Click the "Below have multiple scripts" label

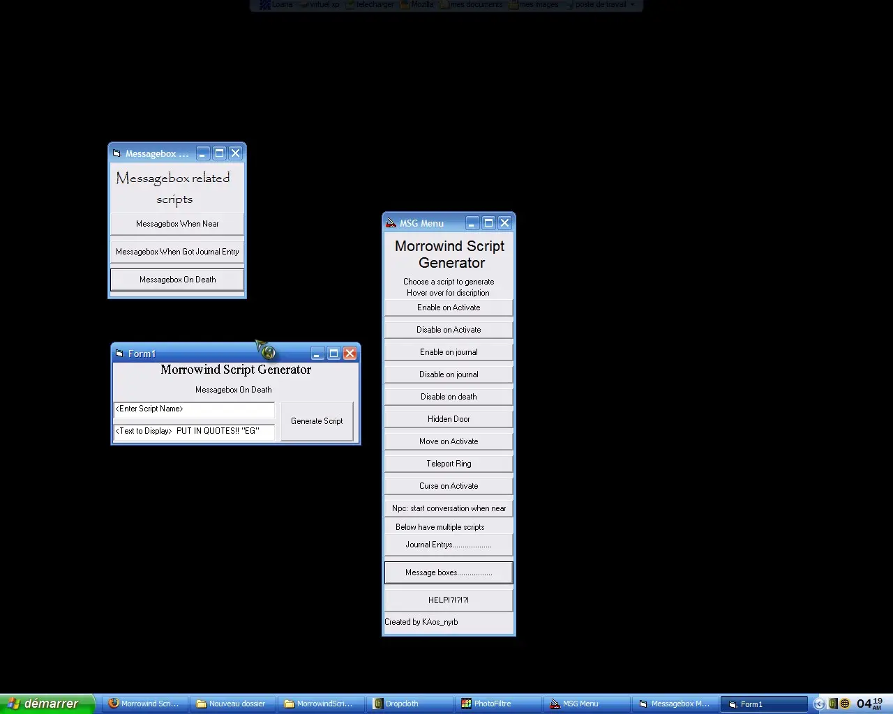pos(440,527)
